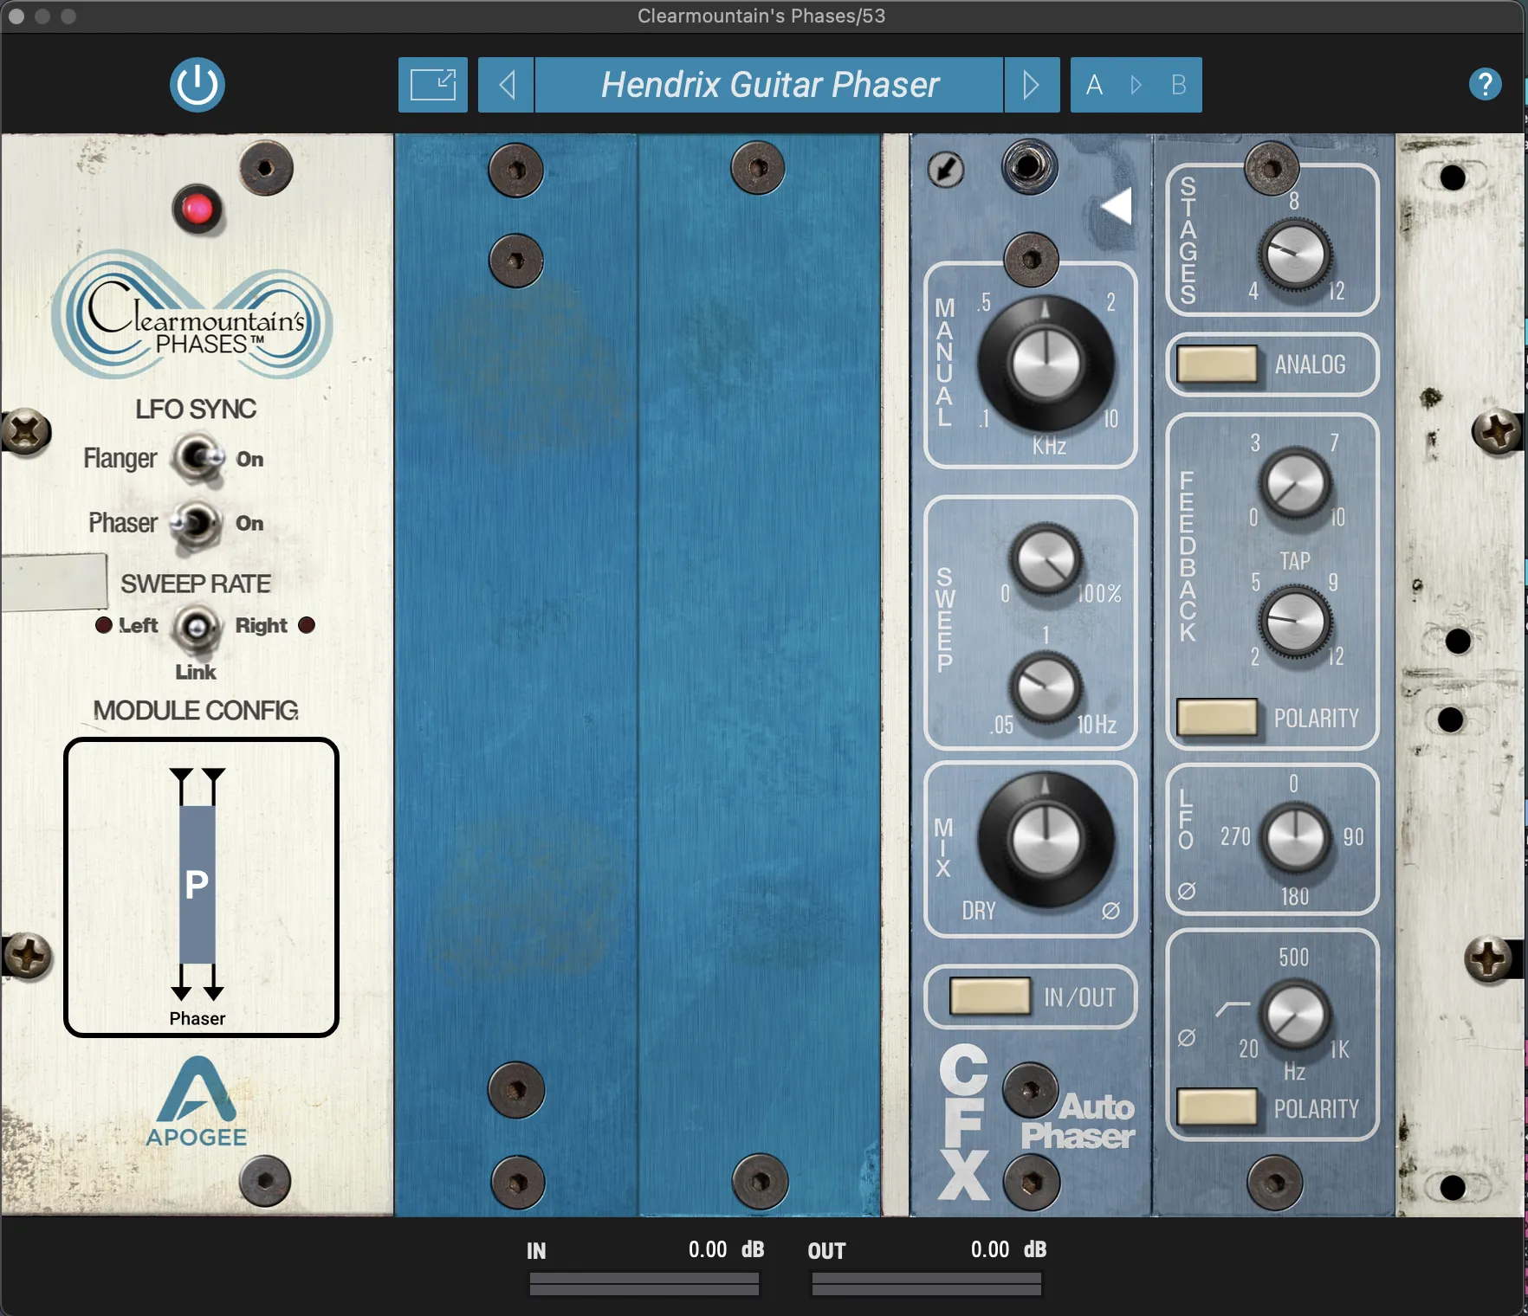The image size is (1528, 1316).
Task: Click the OUT level meter bar
Action: 926,1283
